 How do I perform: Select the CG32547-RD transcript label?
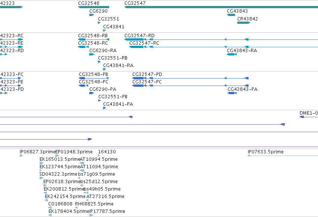pyautogui.click(x=139, y=36)
